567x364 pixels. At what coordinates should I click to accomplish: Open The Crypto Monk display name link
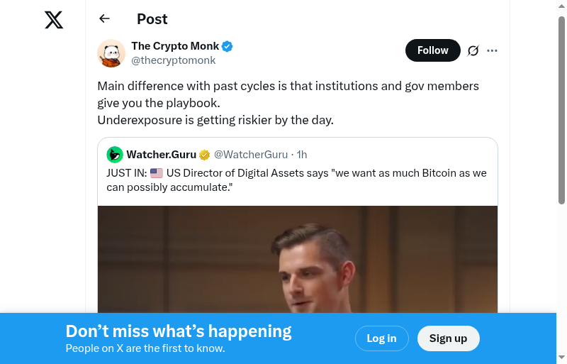point(175,46)
